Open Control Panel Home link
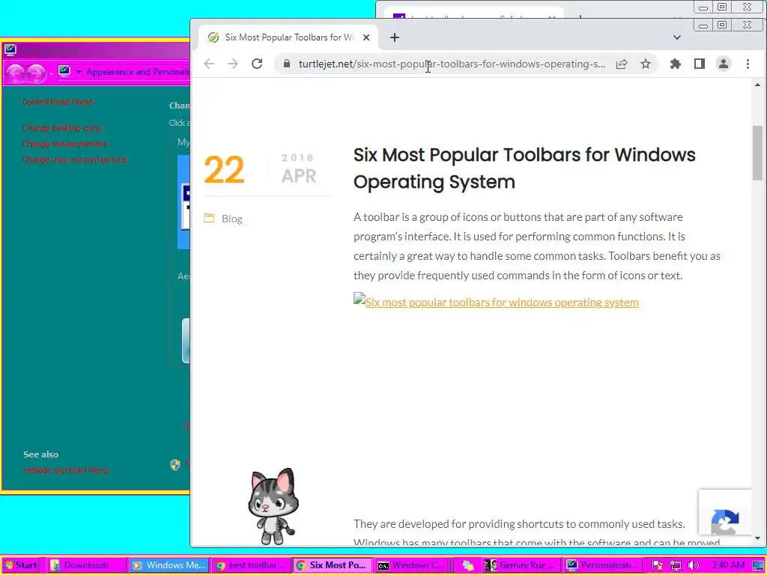Screen dimensions: 767x575 (x=57, y=102)
